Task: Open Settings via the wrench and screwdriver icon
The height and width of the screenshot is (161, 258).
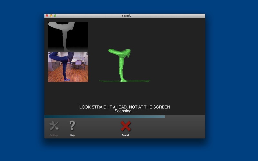Action: [54, 126]
